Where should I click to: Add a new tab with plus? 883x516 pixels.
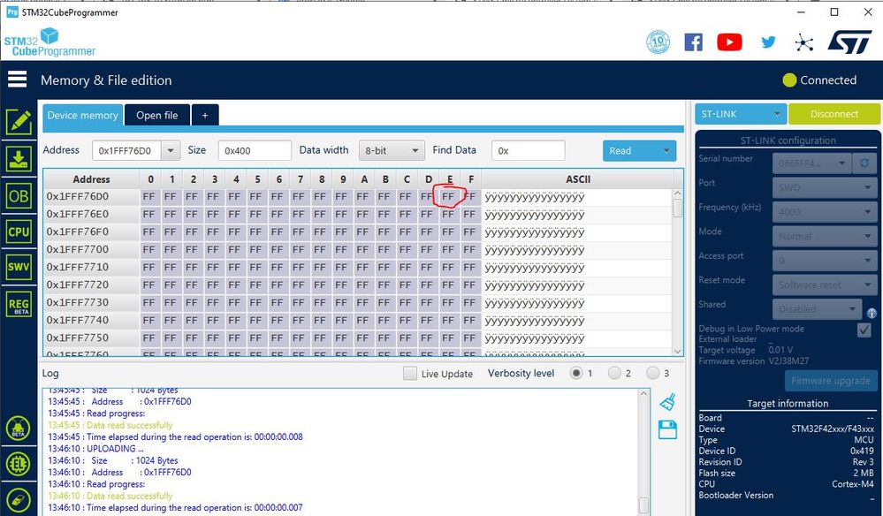[x=205, y=116]
